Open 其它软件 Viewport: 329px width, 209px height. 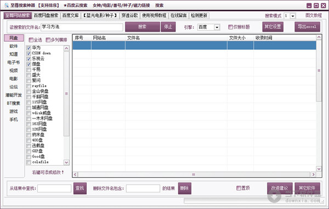(x=307, y=188)
